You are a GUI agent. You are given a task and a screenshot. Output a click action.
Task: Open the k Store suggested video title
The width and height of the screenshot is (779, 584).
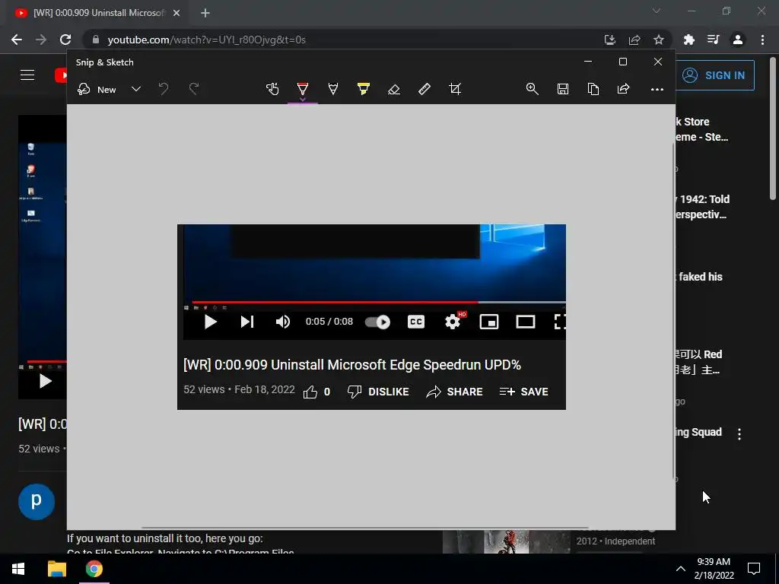point(701,129)
